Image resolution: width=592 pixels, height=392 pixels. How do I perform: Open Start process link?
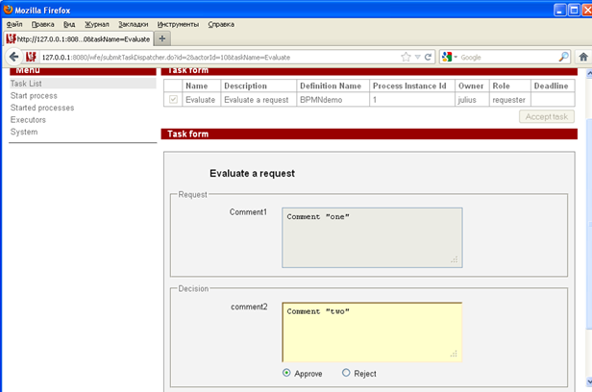34,95
